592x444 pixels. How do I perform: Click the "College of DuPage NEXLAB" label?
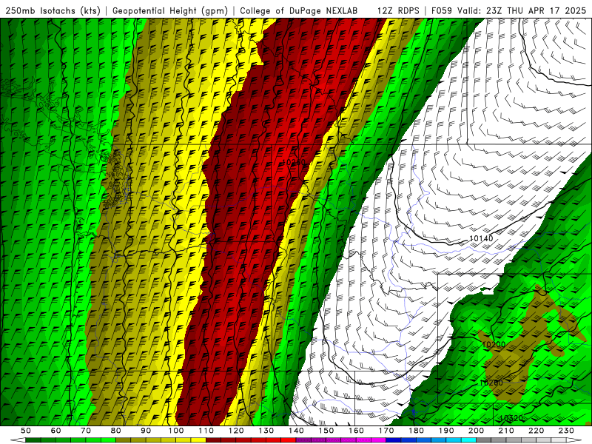click(x=298, y=10)
